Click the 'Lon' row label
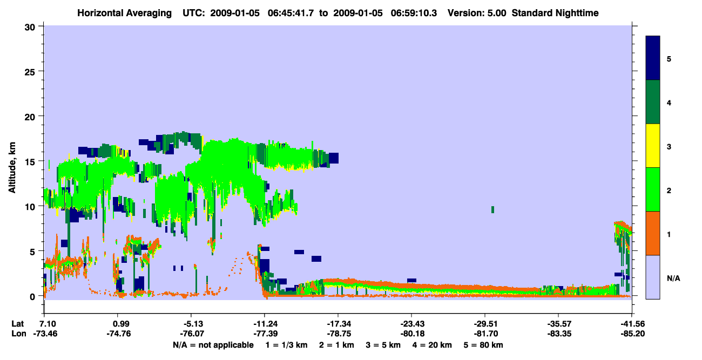The width and height of the screenshot is (702, 360). click(x=18, y=334)
